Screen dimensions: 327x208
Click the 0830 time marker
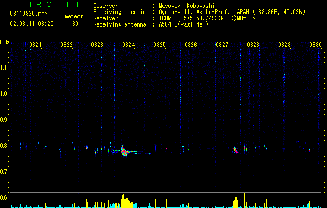pyautogui.click(x=316, y=45)
